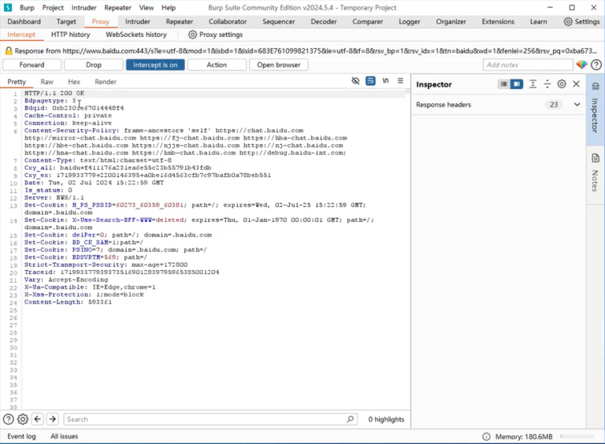Open the Decoder tab
This screenshot has width=605, height=444.
coord(324,21)
